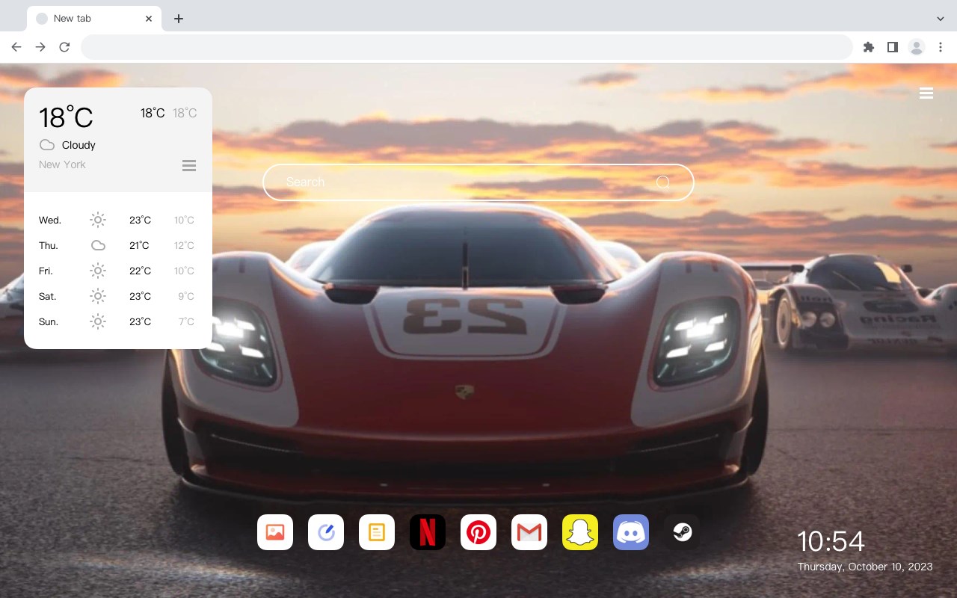Select the Sun. forecast day label
The image size is (957, 598).
coord(49,321)
